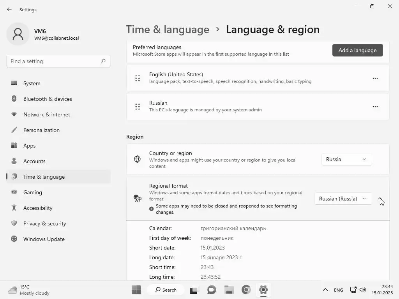The height and width of the screenshot is (299, 399).
Task: Click the network icon in system tray
Action: pyautogui.click(x=353, y=290)
